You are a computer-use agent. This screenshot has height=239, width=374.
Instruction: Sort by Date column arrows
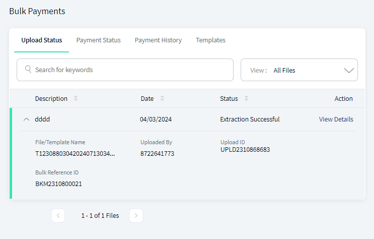pyautogui.click(x=162, y=98)
